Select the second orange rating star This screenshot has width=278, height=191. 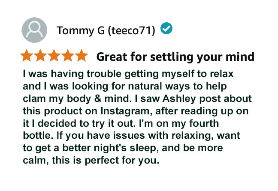pyautogui.click(x=42, y=56)
